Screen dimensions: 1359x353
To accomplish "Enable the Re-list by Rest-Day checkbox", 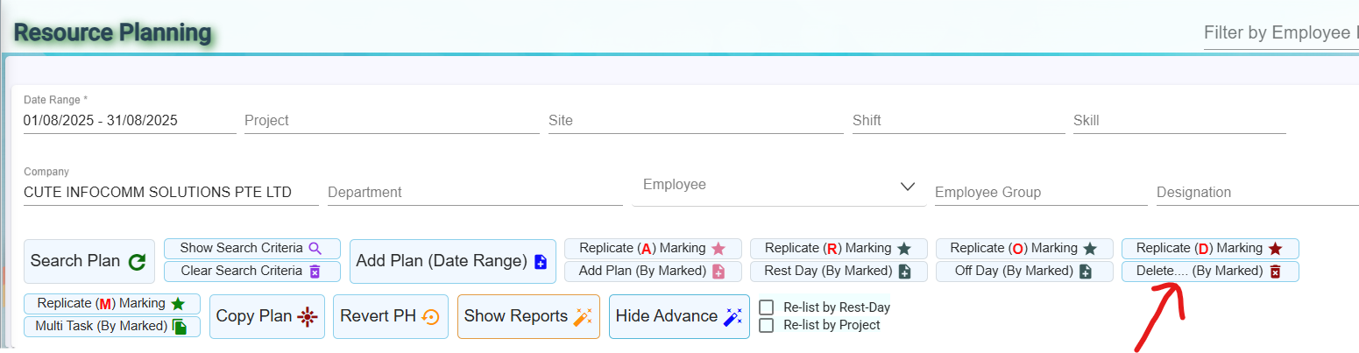I will pyautogui.click(x=767, y=307).
